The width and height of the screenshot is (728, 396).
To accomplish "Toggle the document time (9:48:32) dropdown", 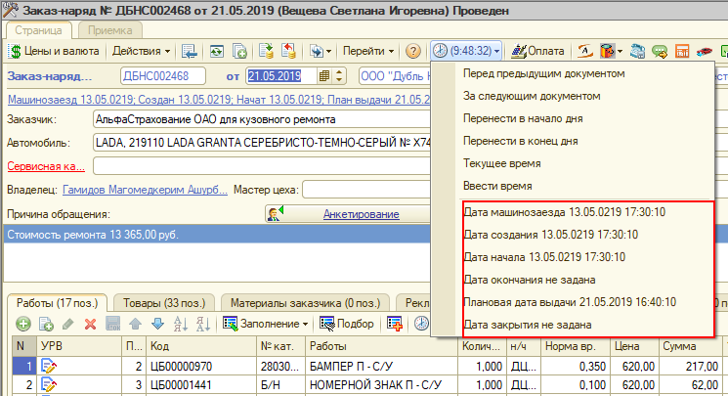I will tap(467, 51).
